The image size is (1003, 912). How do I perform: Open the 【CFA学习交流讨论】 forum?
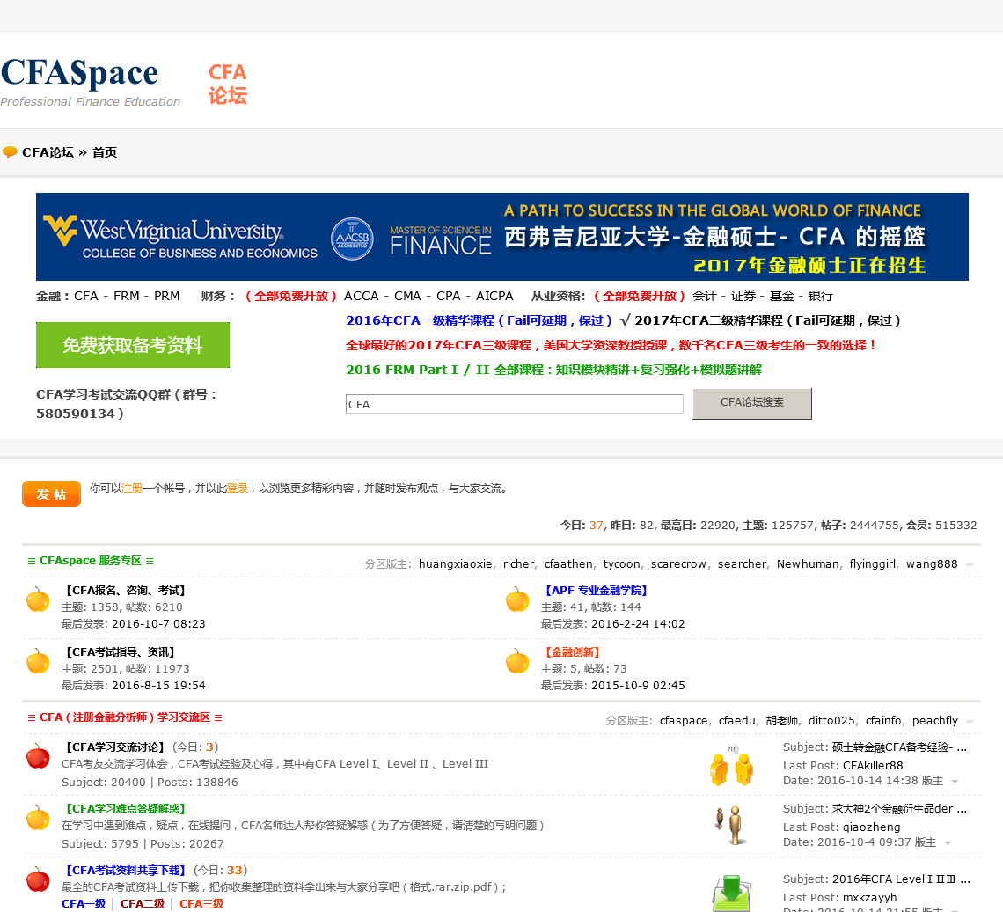pyautogui.click(x=115, y=747)
